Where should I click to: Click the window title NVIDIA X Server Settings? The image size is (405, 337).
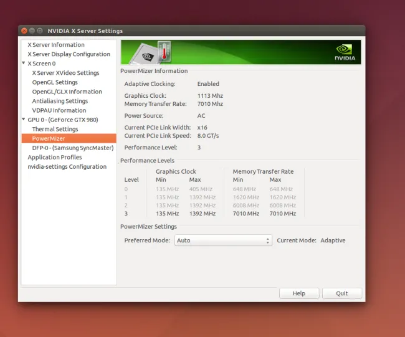coord(85,31)
